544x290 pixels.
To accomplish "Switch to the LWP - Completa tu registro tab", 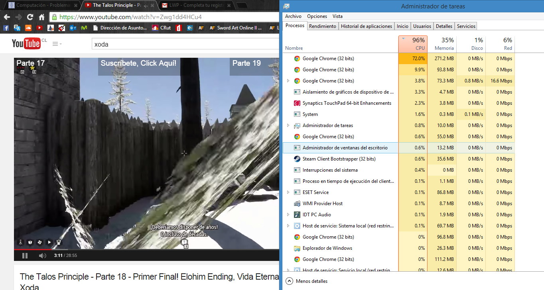I will coord(195,5).
